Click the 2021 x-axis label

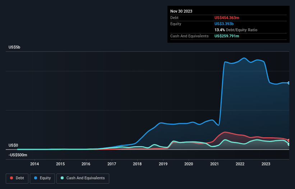pos(214,164)
